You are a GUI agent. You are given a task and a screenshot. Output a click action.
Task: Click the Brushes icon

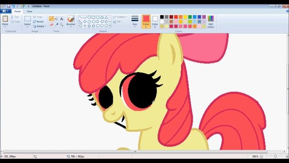[x=71, y=19]
